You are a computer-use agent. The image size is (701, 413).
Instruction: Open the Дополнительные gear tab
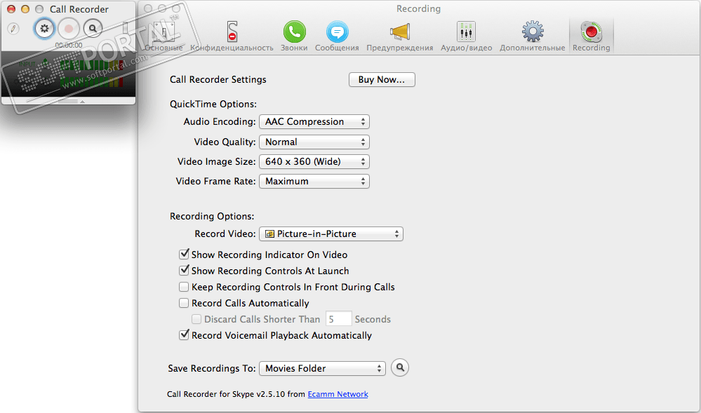click(x=533, y=36)
